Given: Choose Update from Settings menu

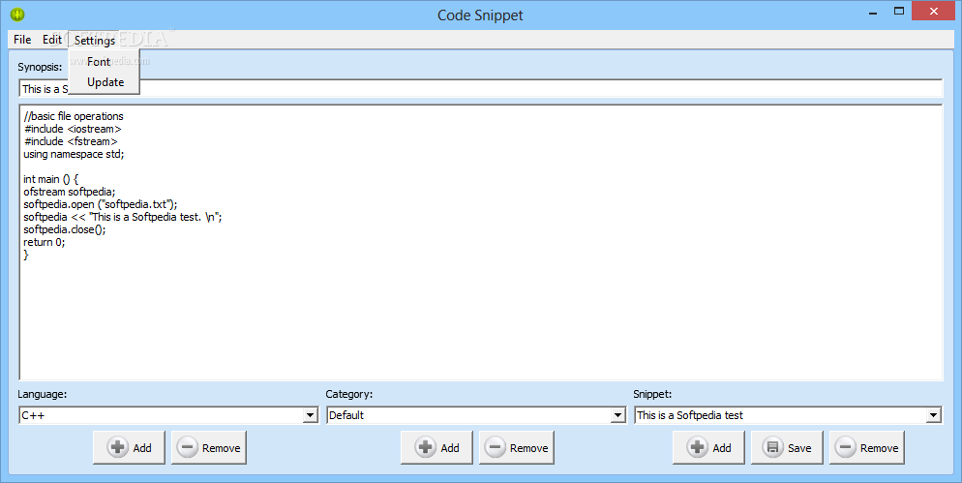Looking at the screenshot, I should point(105,82).
